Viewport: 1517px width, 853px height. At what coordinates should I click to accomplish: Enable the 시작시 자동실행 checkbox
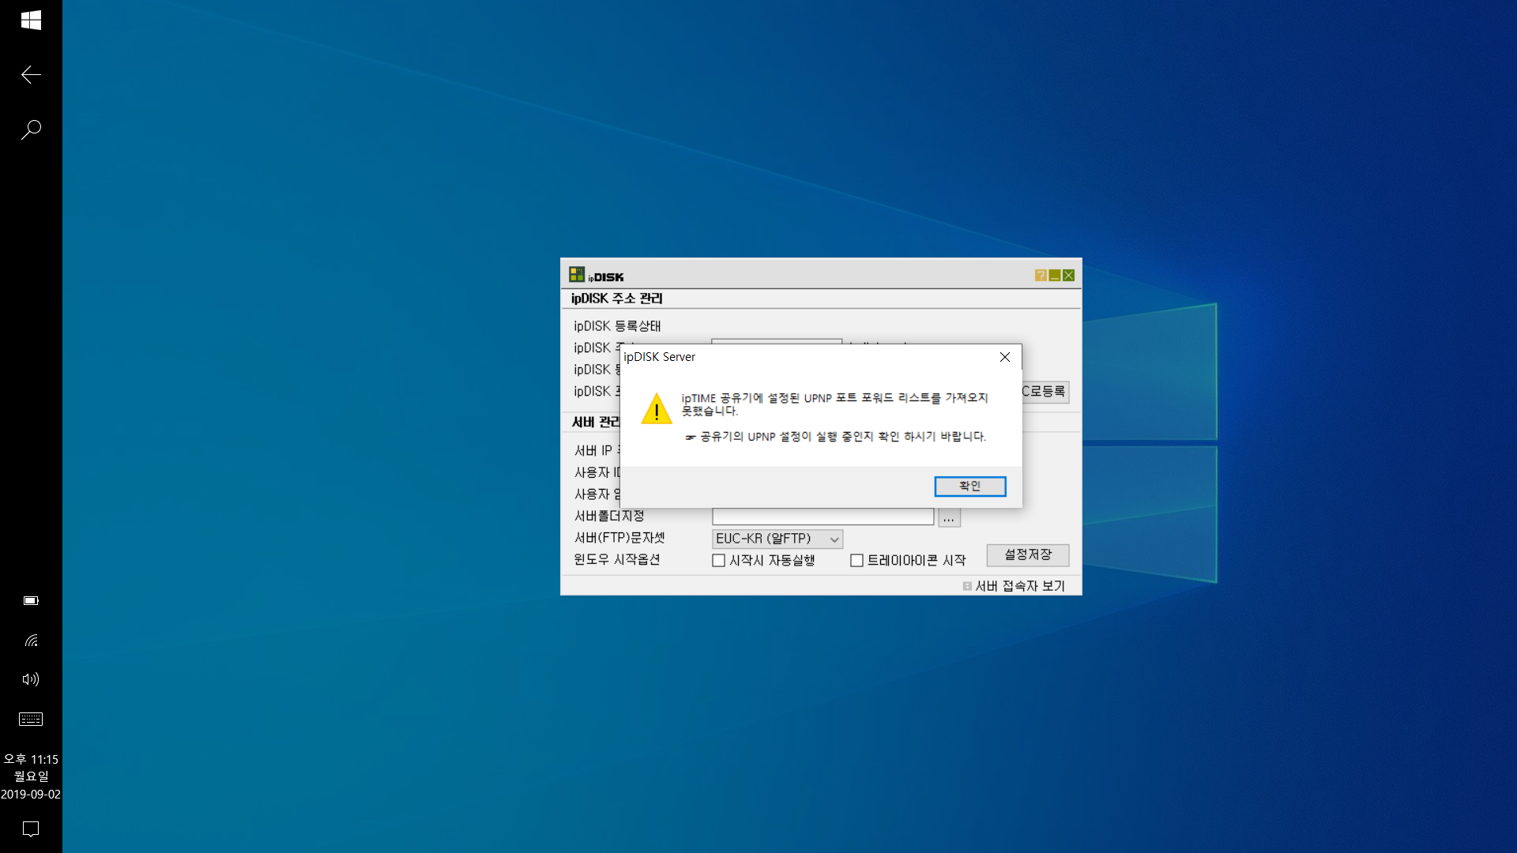719,561
